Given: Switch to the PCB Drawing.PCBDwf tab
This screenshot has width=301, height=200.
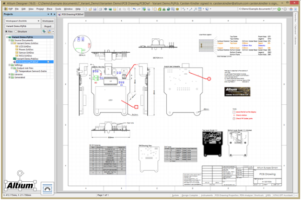Looking at the screenshot, I should click(71, 14).
